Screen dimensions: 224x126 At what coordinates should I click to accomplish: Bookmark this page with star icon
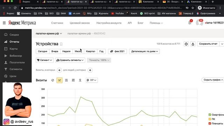tap(193, 8)
